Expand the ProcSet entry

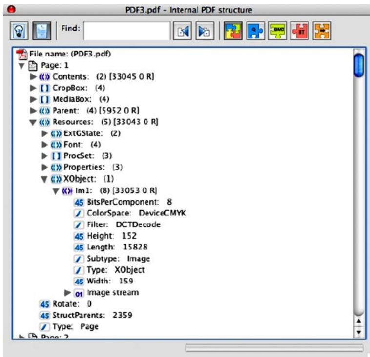tap(44, 156)
